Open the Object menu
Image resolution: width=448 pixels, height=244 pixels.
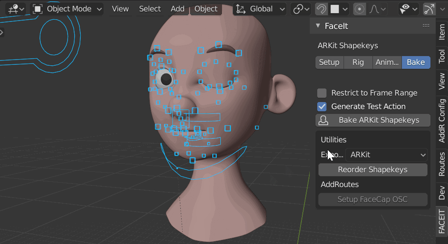206,9
